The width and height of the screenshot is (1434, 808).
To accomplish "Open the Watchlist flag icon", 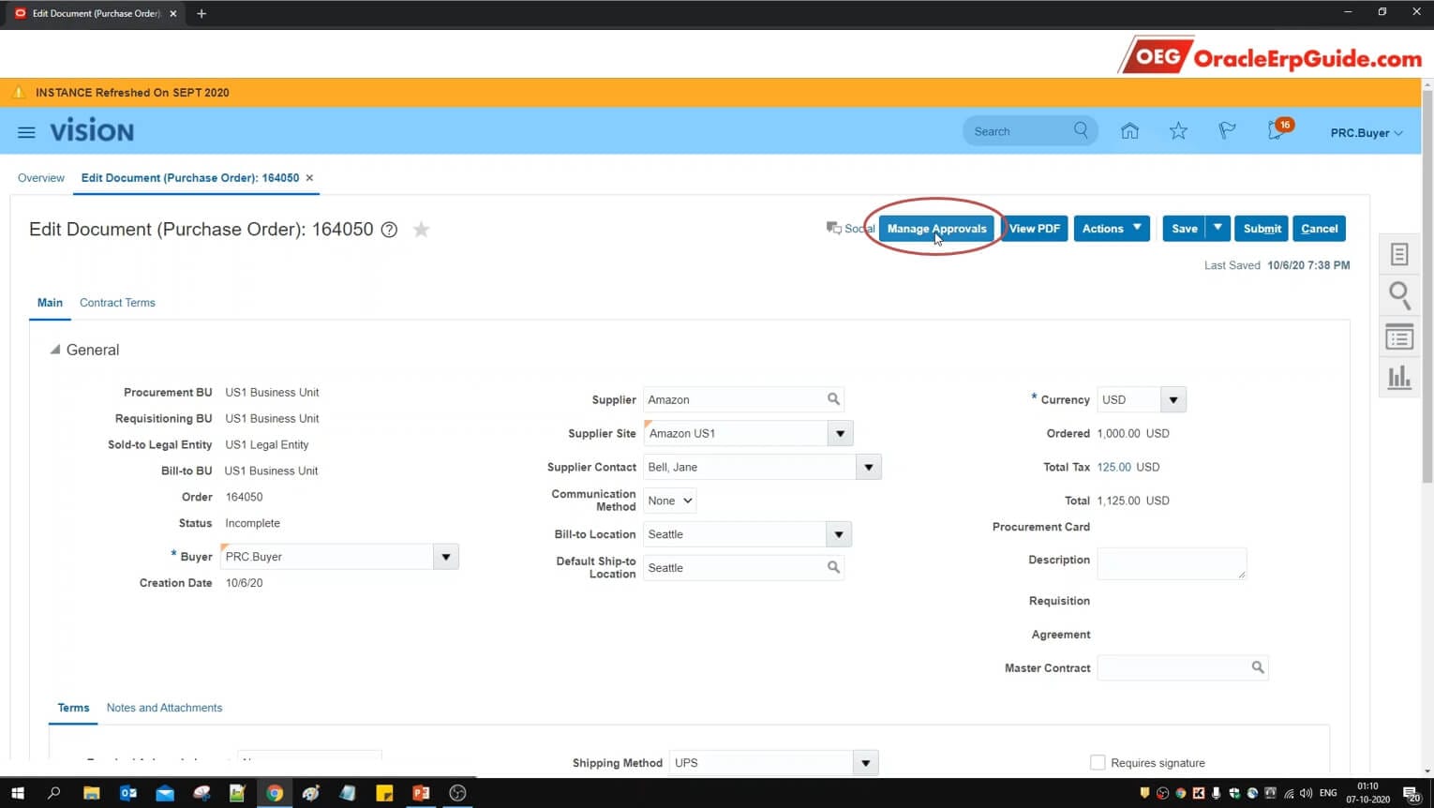I will [x=1227, y=131].
